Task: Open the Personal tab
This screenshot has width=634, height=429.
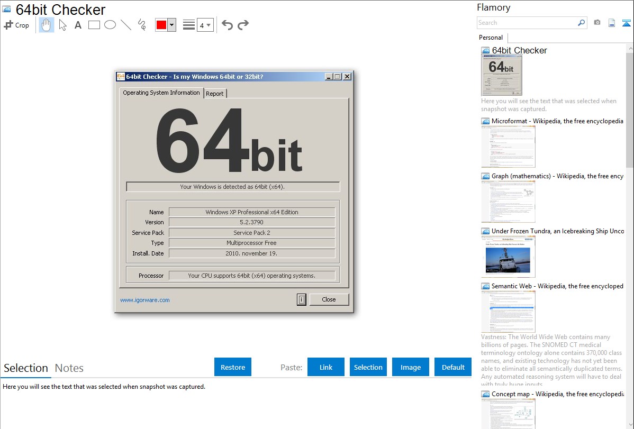Action: tap(491, 38)
